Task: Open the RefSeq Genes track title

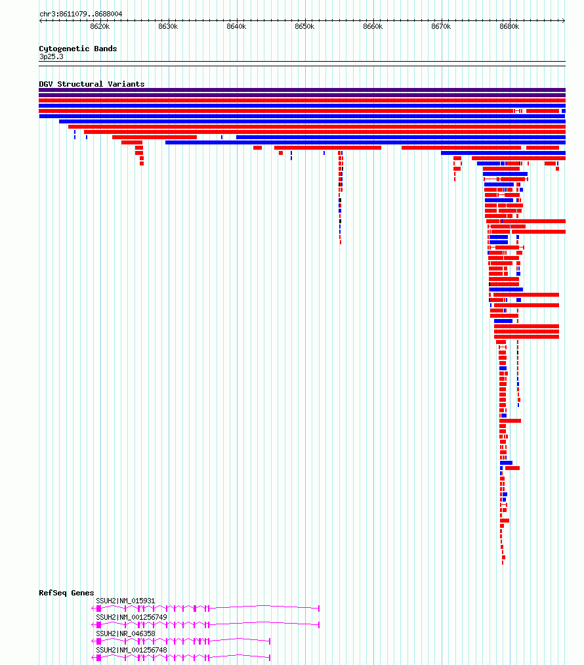Action: [x=66, y=593]
